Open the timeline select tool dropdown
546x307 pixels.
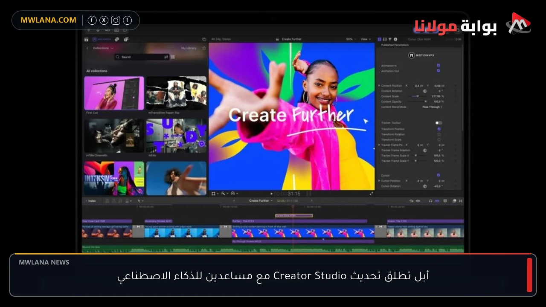coord(140,201)
